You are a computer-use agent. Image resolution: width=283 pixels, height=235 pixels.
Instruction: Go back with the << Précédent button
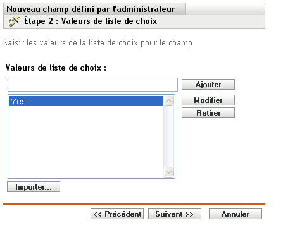[x=117, y=214]
